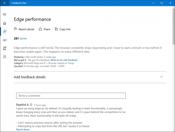Click the Edge performance title
Image resolution: width=175 pixels, height=132 pixels.
point(32,19)
